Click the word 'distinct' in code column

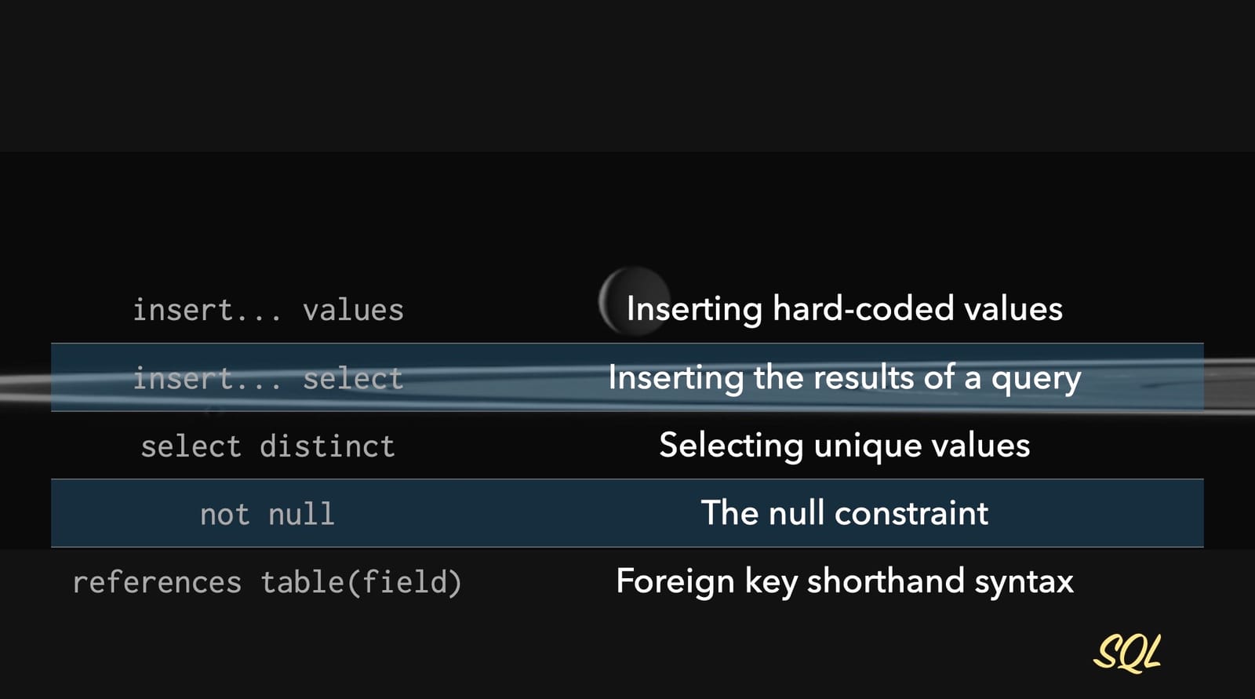pos(327,446)
